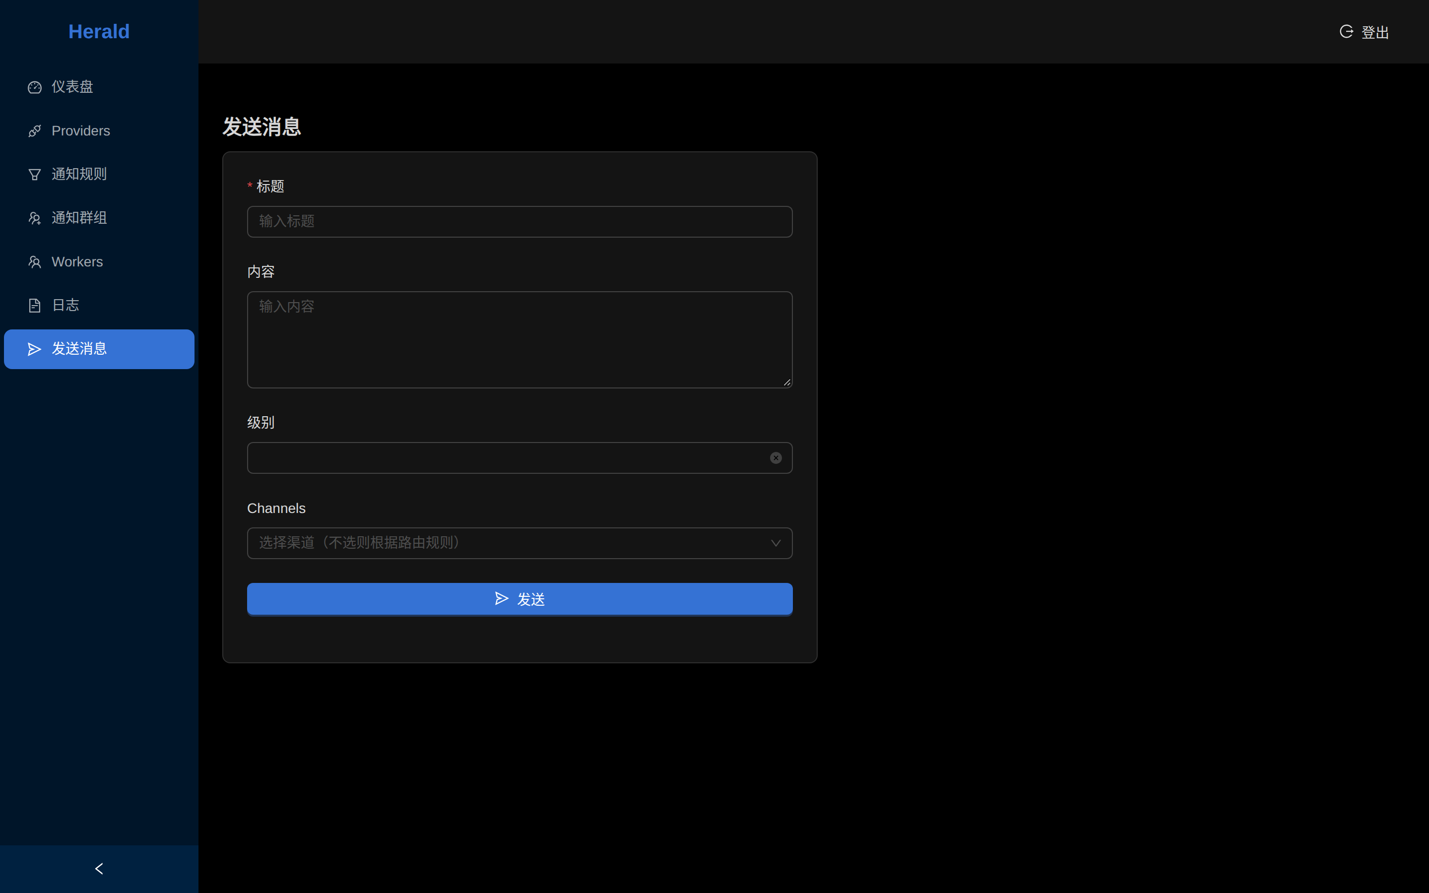1429x893 pixels.
Task: Open the 通知规则 menu item
Action: point(99,175)
